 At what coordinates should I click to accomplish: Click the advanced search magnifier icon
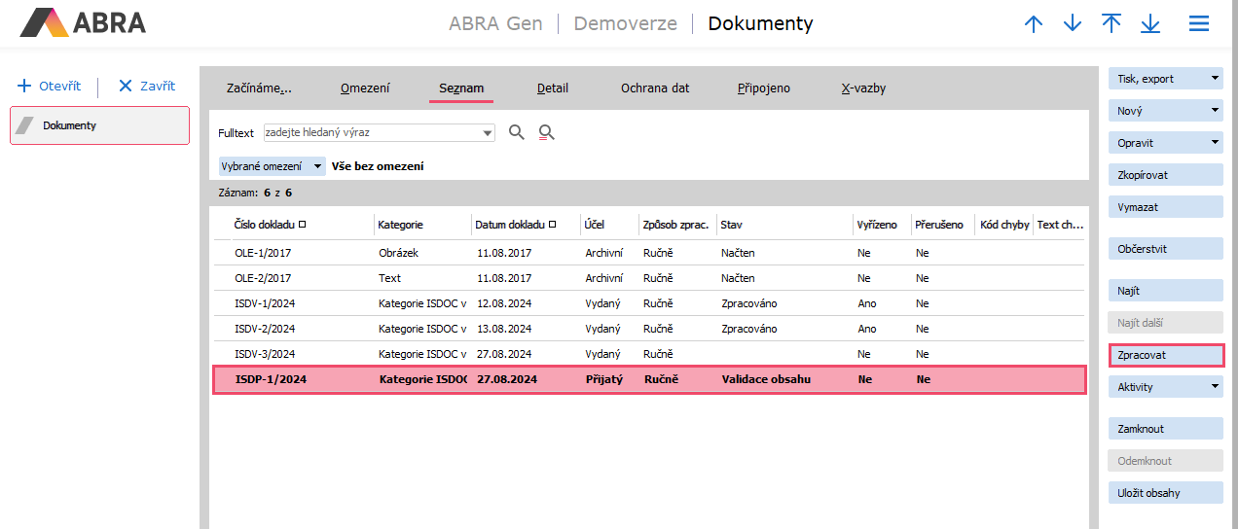pos(546,132)
